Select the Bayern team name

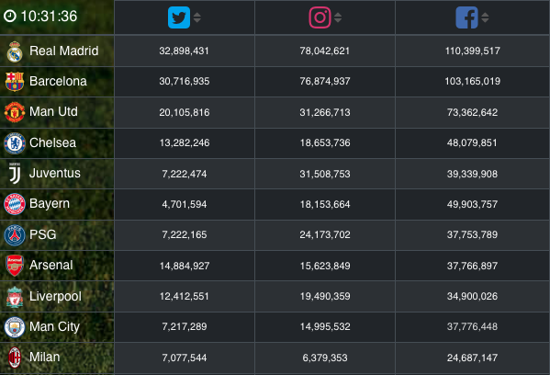(x=50, y=204)
